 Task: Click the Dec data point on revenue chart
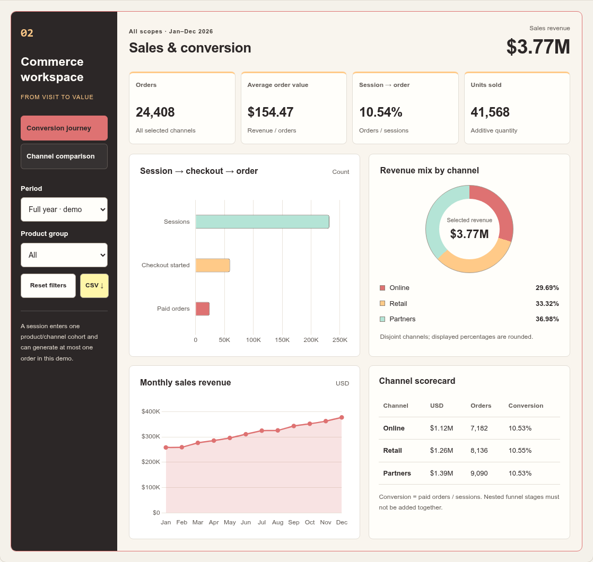click(342, 418)
